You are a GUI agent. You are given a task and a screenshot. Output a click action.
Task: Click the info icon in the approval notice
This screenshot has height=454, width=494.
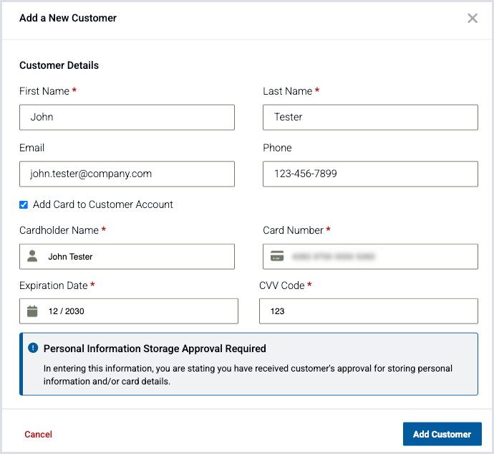click(33, 349)
